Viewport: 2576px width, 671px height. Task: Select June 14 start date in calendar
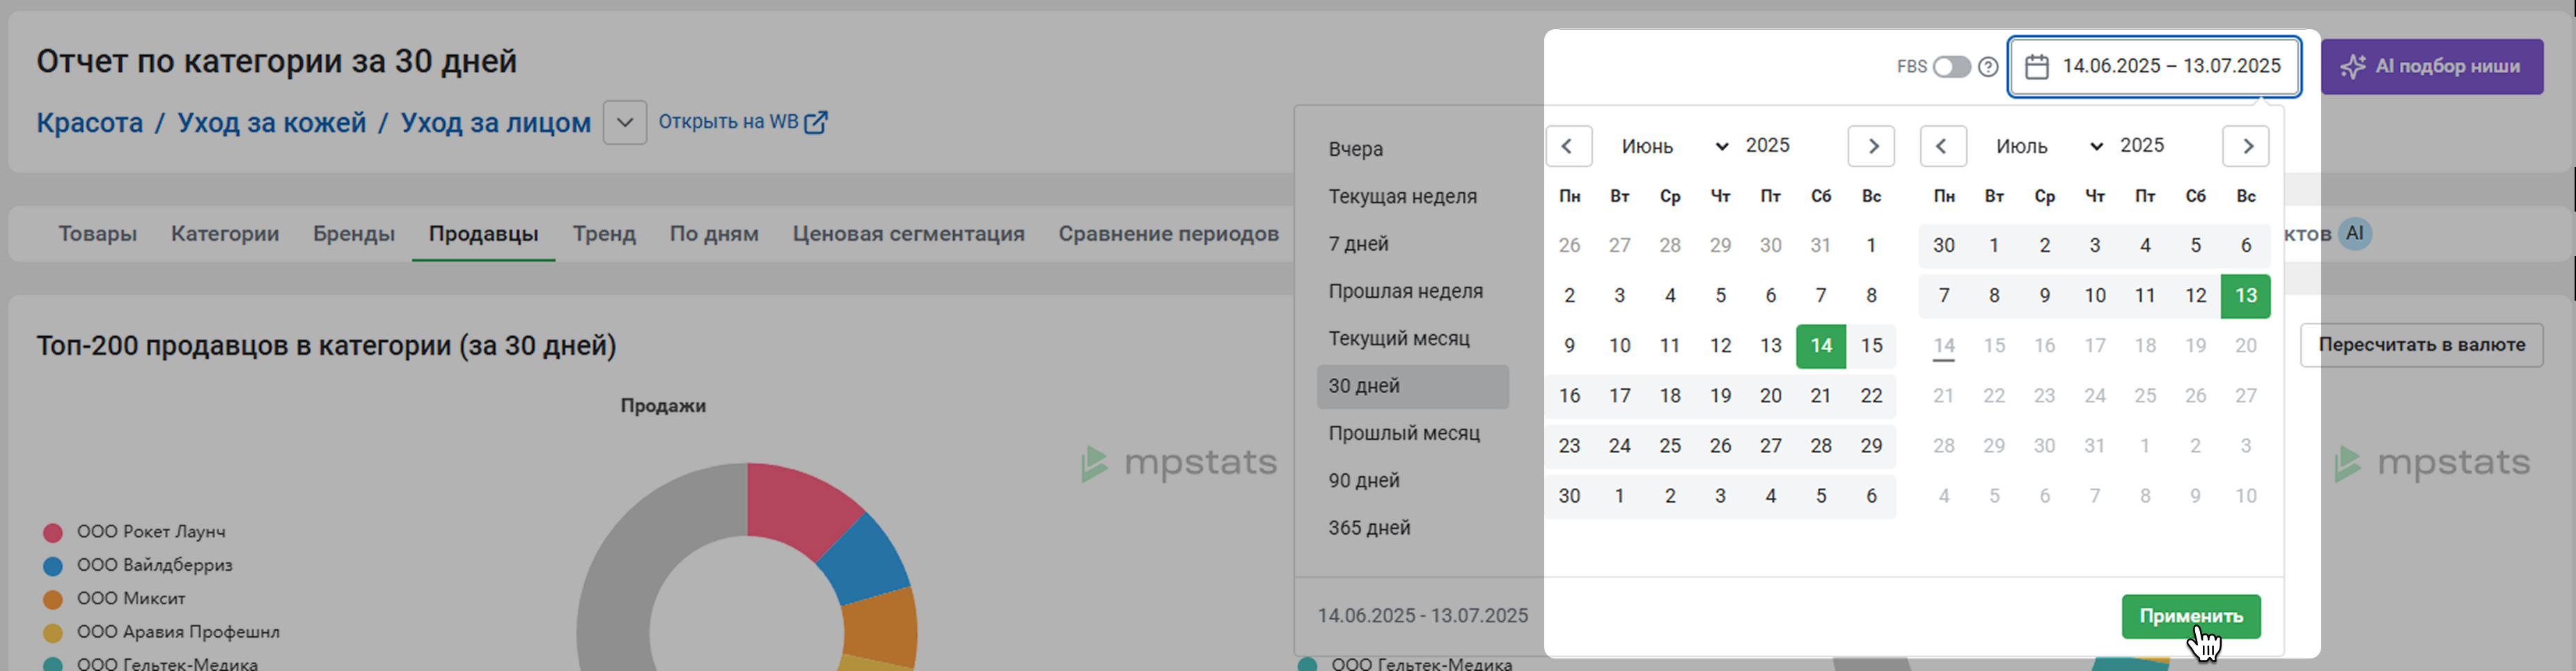[x=1821, y=346]
